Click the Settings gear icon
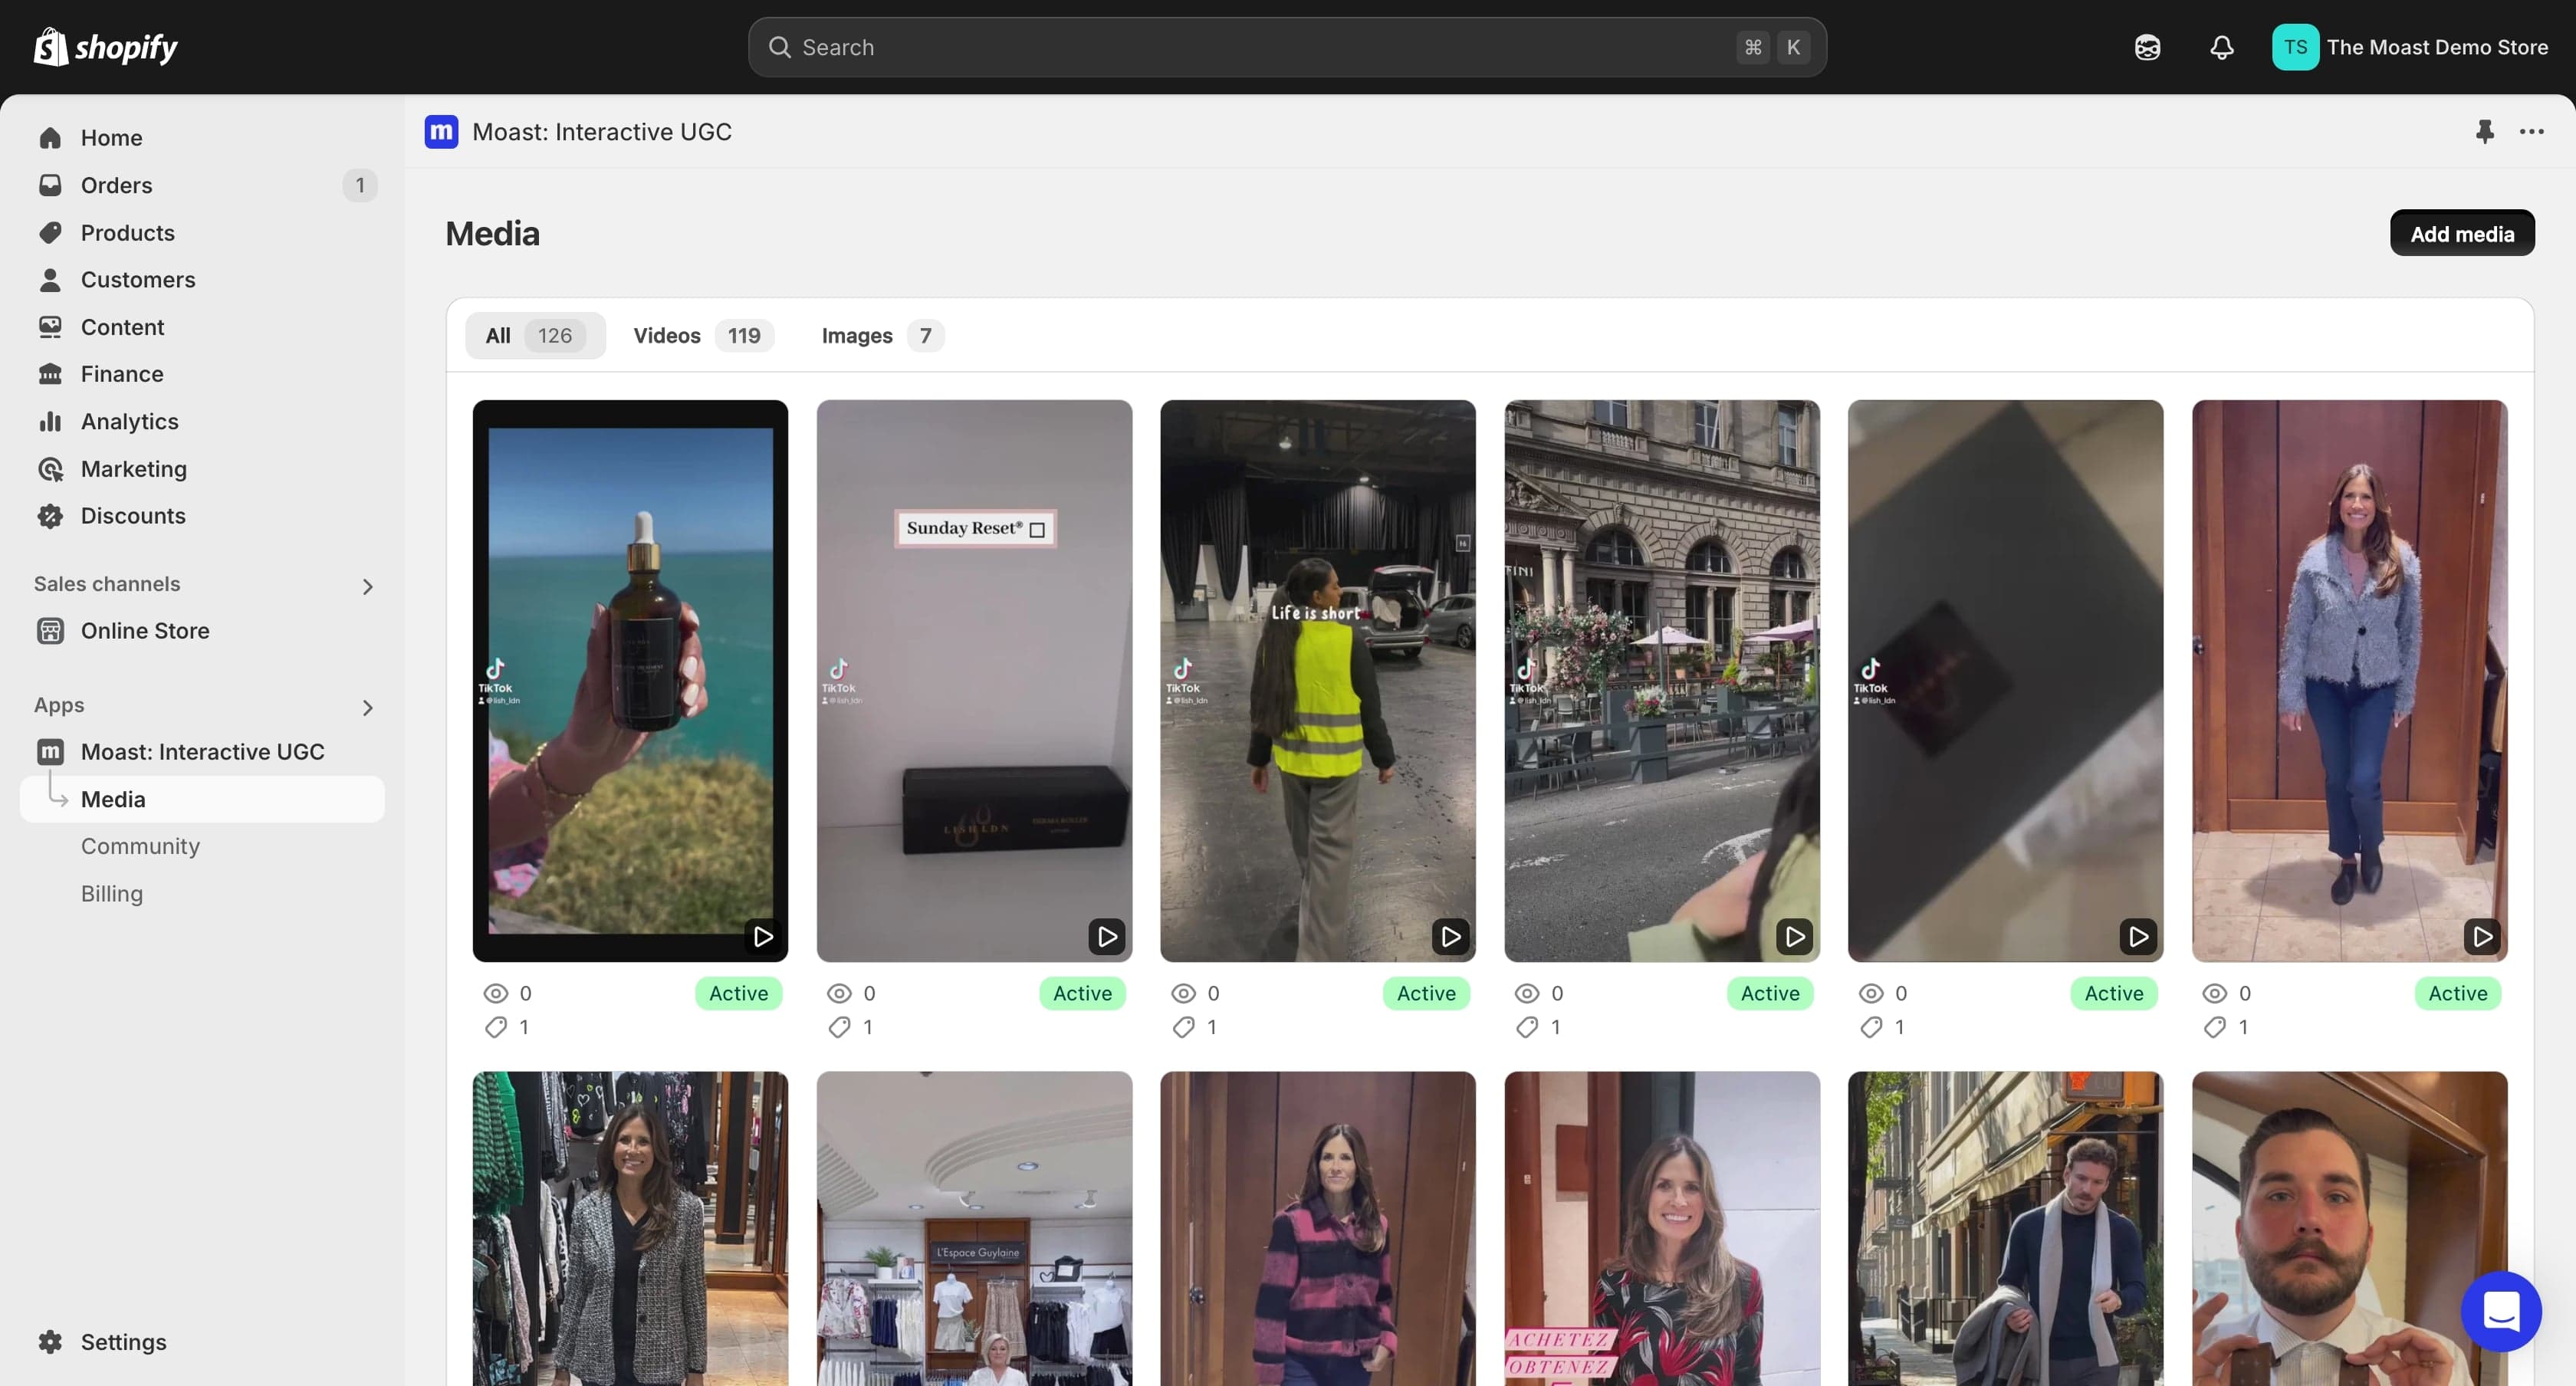Screen dimensions: 2576x1386 pyautogui.click(x=50, y=1342)
